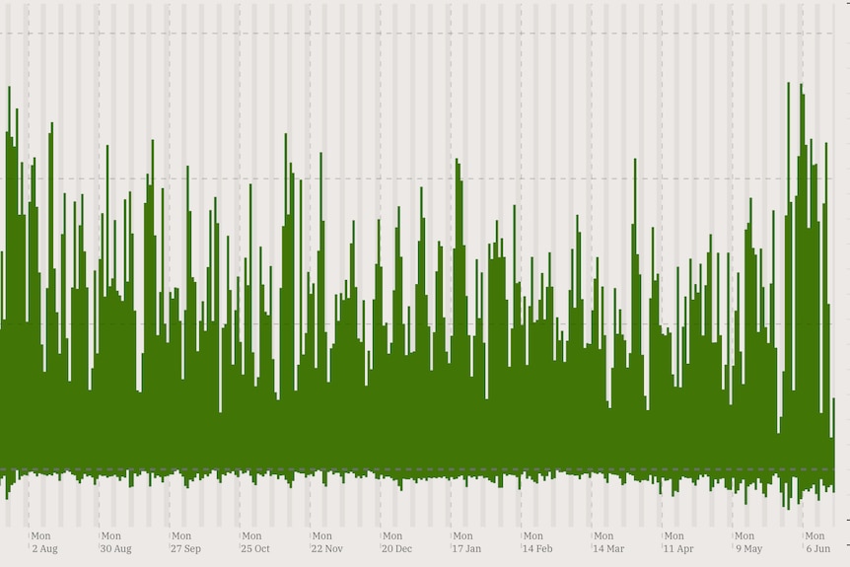Screen dimensions: 850x567
Task: Click the Mon 22 Nov axis label
Action: coord(326,542)
